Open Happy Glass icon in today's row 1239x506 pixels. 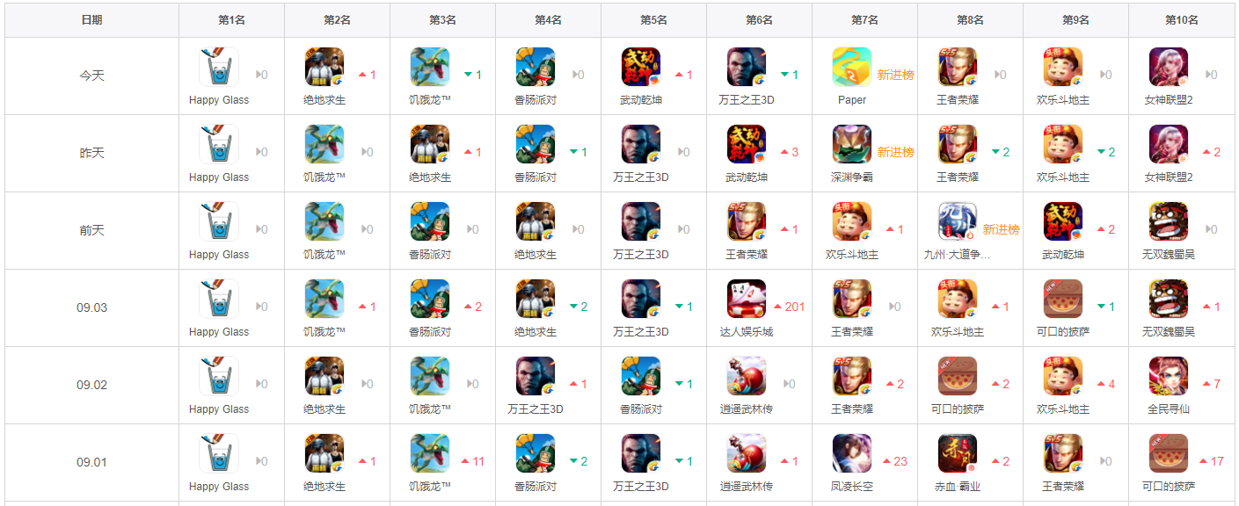click(x=219, y=67)
